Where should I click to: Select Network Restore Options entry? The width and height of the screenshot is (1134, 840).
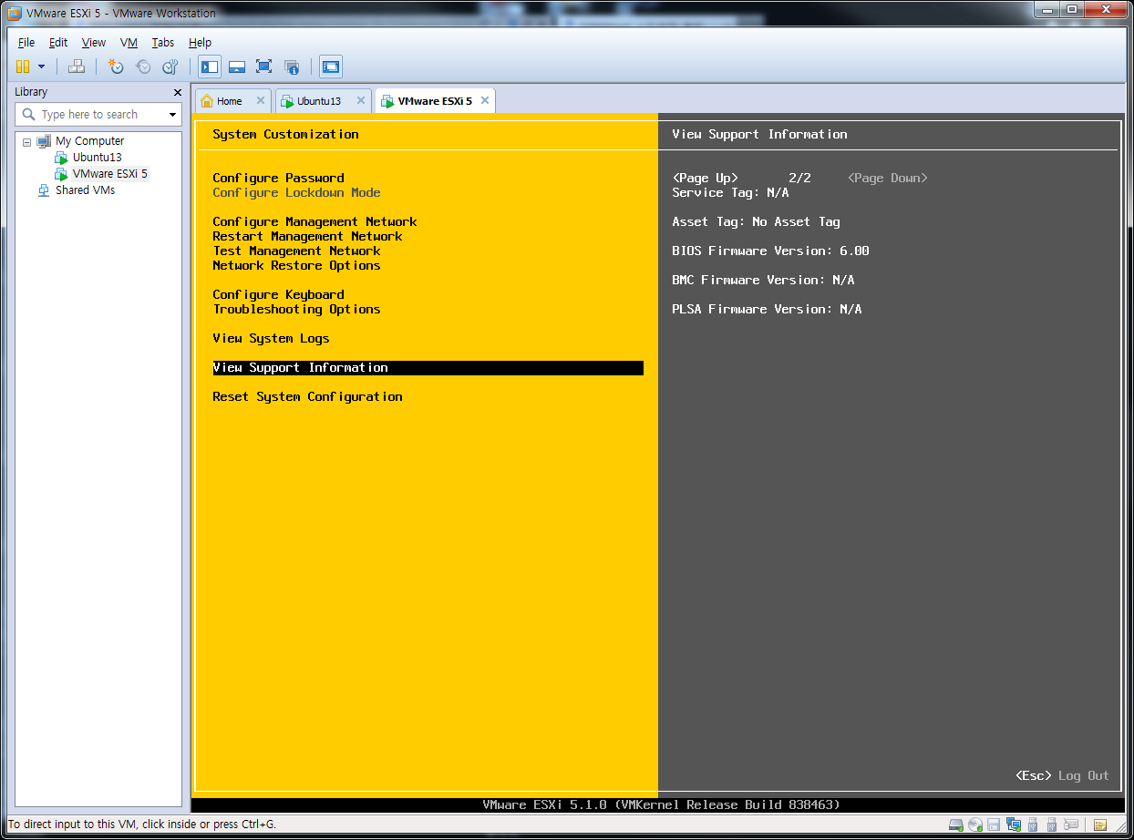coord(296,265)
